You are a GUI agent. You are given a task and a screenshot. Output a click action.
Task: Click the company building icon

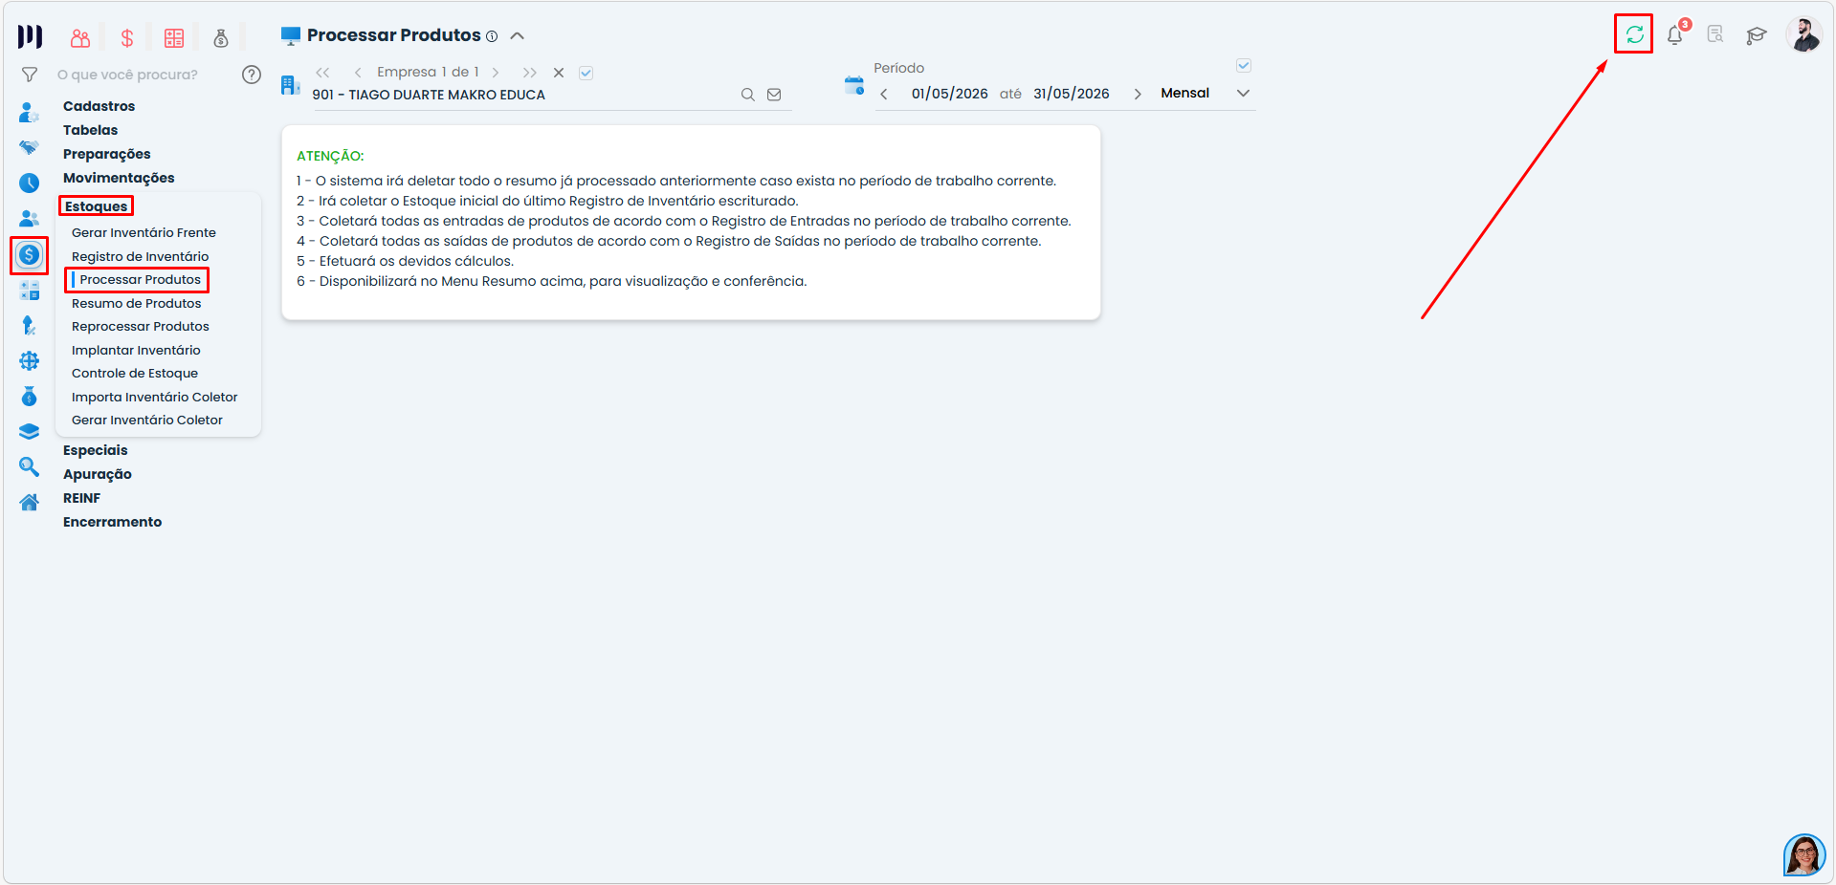[x=290, y=85]
